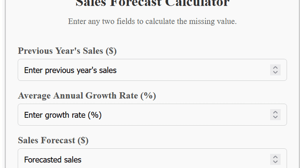This screenshot has height=168, width=300.
Task: Click the spinner control on Sales Forecast field
Action: 275,160
